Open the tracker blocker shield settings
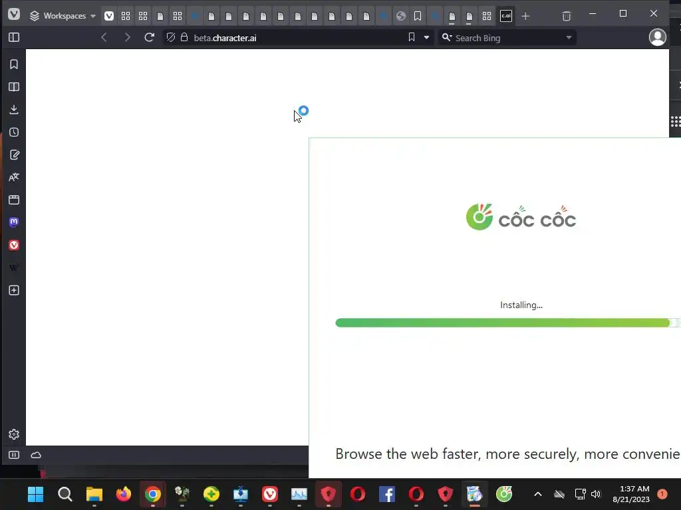Viewport: 681px width, 510px height. tap(171, 37)
